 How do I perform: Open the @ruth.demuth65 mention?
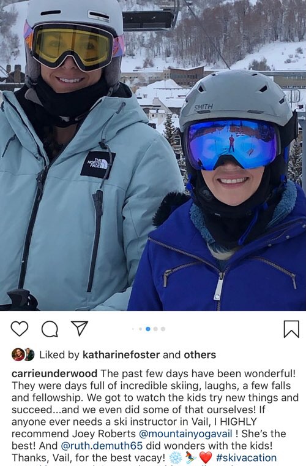(102, 446)
